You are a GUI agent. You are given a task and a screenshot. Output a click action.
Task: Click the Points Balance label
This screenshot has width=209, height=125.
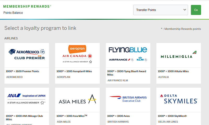click(13, 13)
